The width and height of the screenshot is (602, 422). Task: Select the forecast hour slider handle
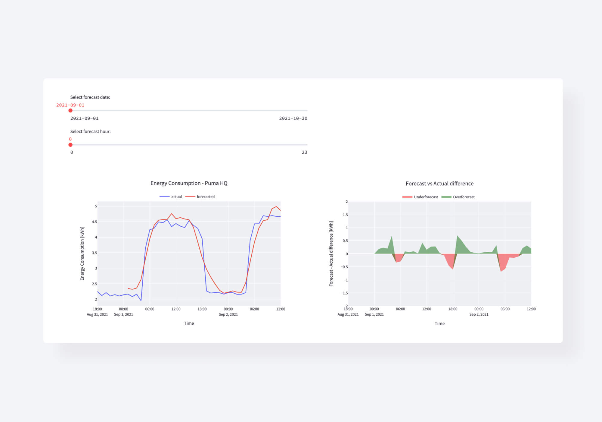(x=71, y=145)
